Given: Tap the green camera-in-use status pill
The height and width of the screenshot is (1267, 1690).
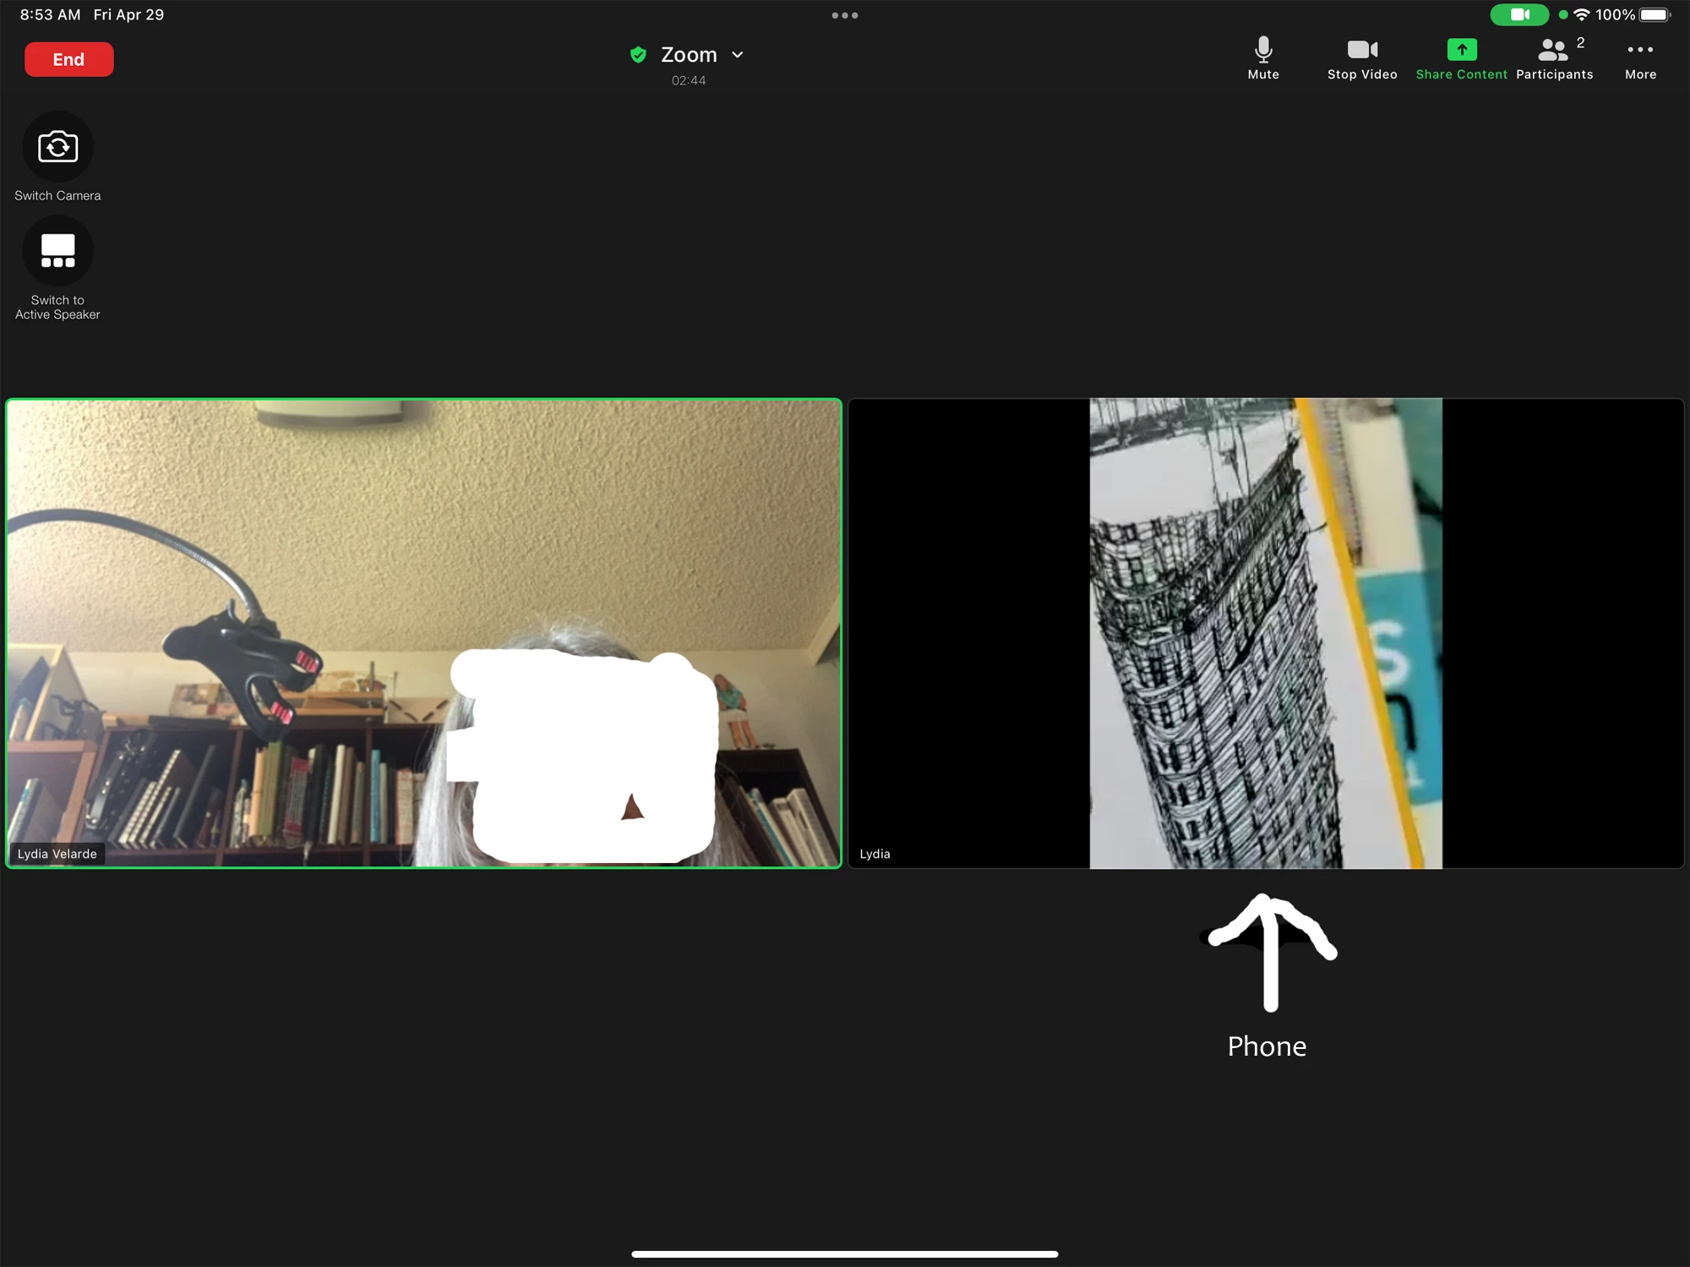Looking at the screenshot, I should [1518, 14].
